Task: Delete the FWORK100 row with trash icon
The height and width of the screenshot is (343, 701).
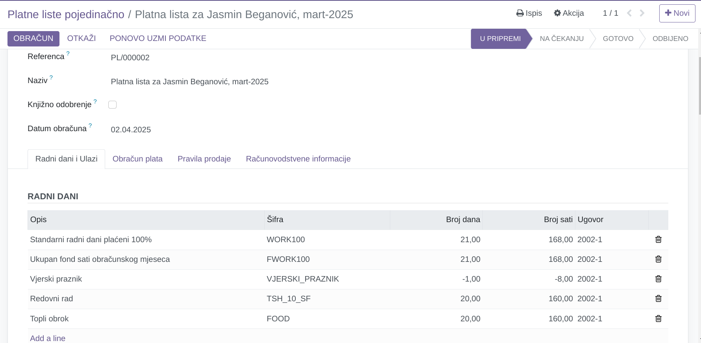Action: tap(658, 259)
